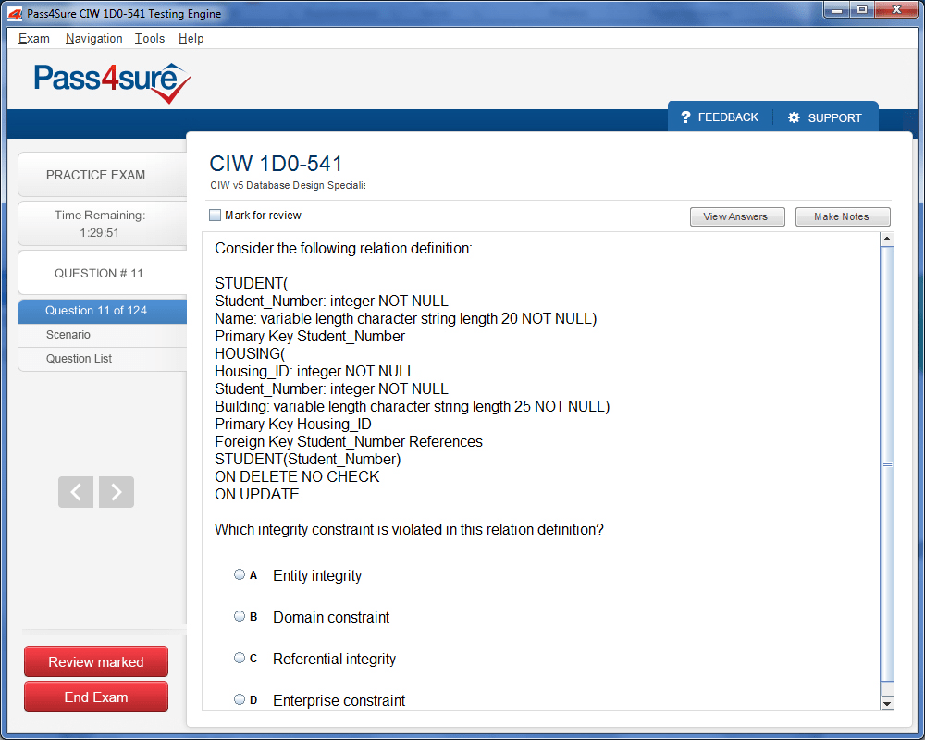Click the question pane scrollbar thumb
925x740 pixels.
tap(887, 463)
